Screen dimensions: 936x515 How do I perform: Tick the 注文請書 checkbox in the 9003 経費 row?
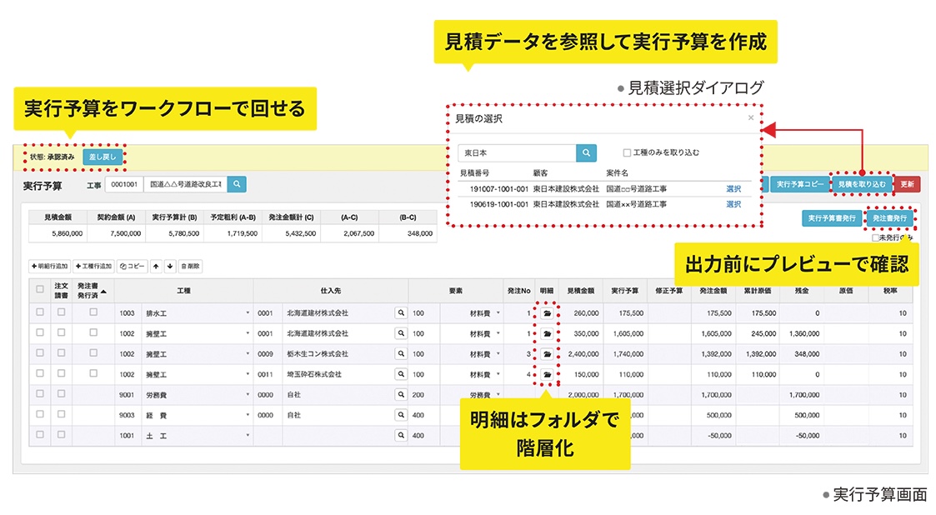pos(61,414)
